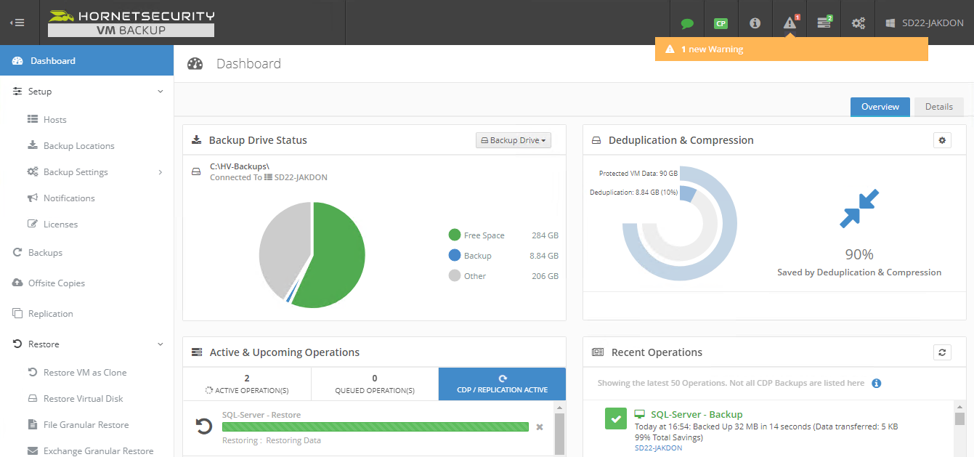Click the Backup Locations download icon

click(x=33, y=145)
